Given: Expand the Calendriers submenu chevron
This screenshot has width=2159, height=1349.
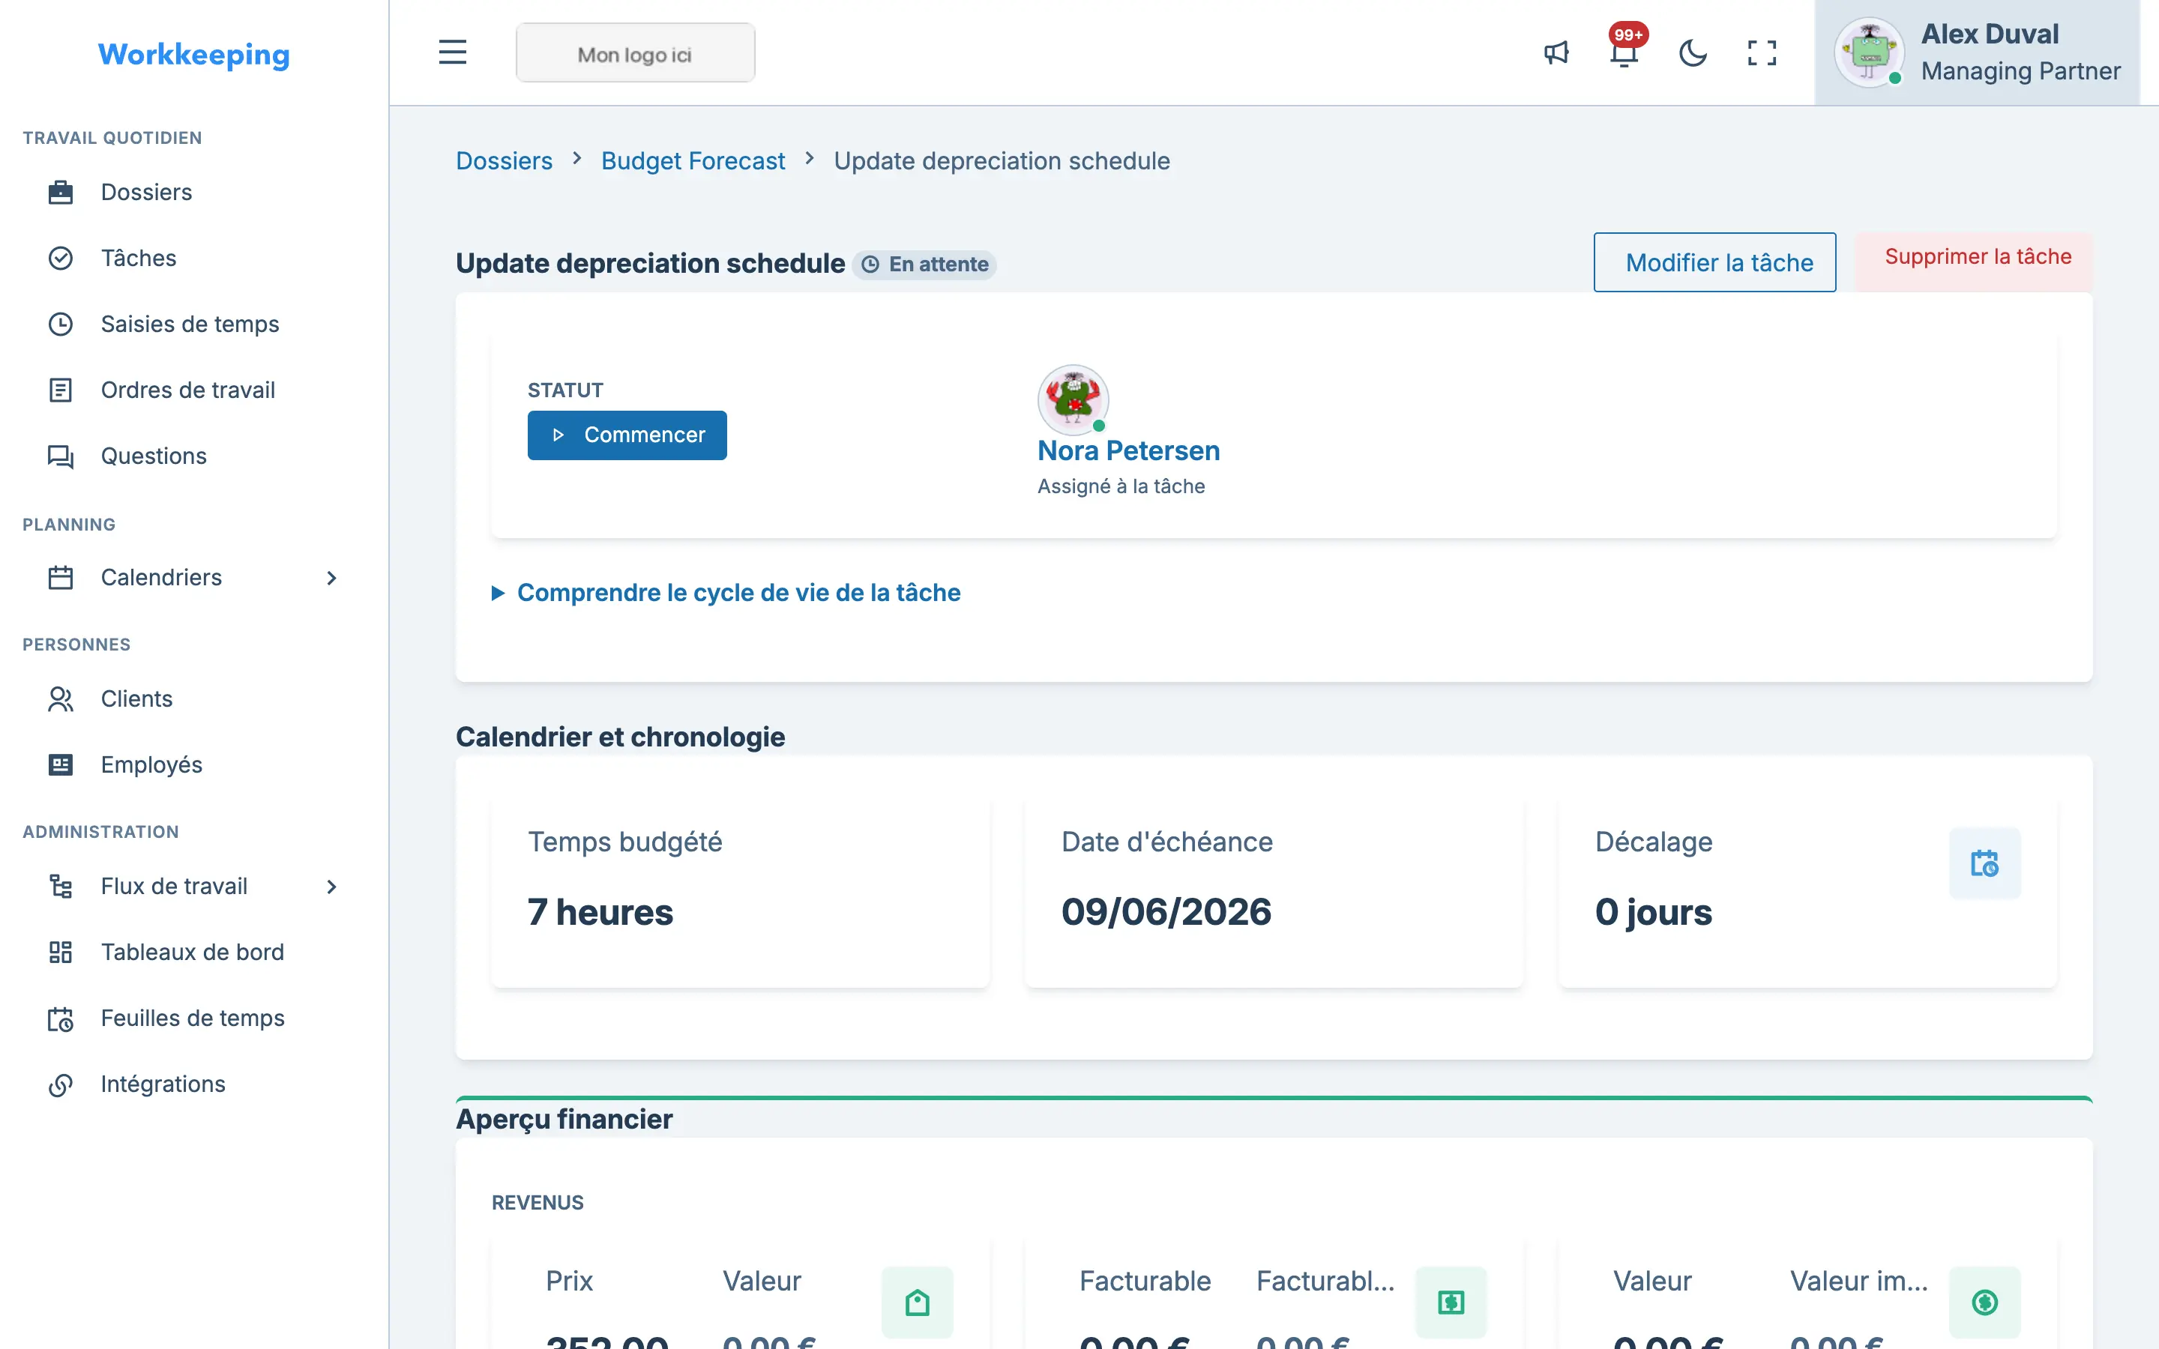Looking at the screenshot, I should tap(331, 578).
